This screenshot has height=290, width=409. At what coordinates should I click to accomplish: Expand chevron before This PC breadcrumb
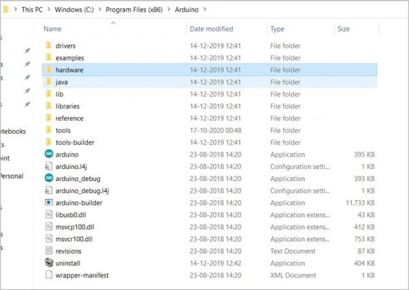pyautogui.click(x=16, y=10)
